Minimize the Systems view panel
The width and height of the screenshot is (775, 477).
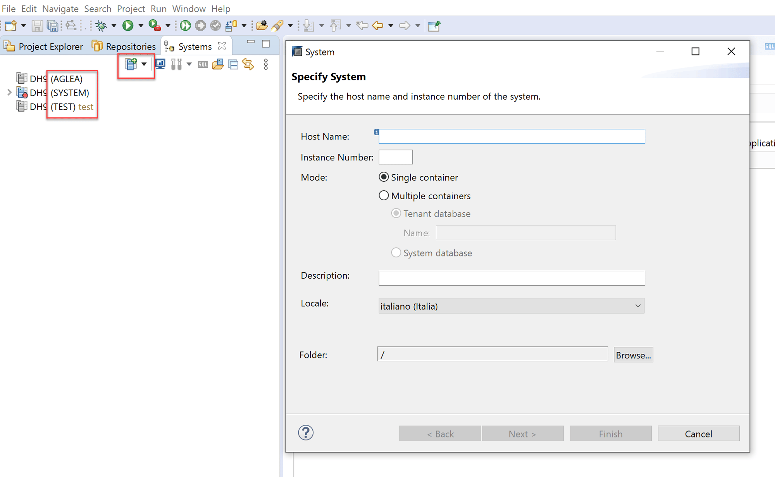(x=251, y=42)
